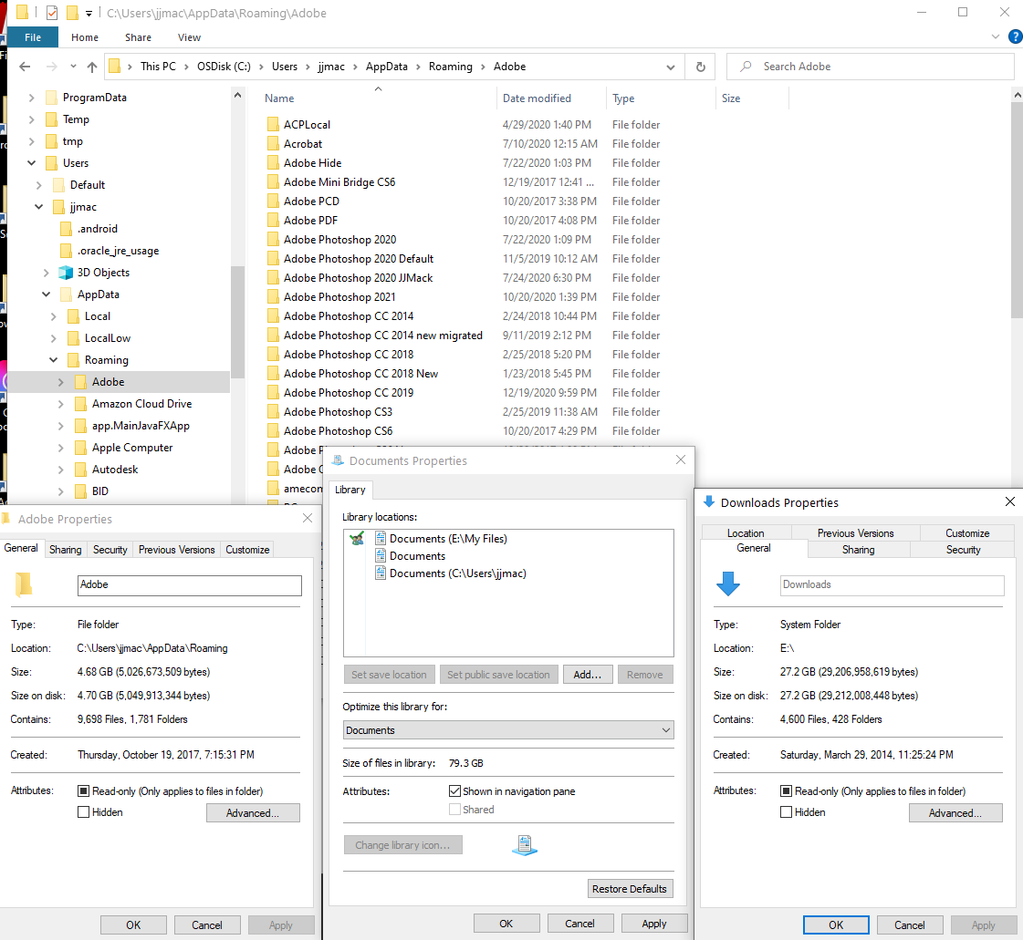Screen dimensions: 1023x940
Task: Switch to the View ribbon tab
Action: click(x=189, y=37)
